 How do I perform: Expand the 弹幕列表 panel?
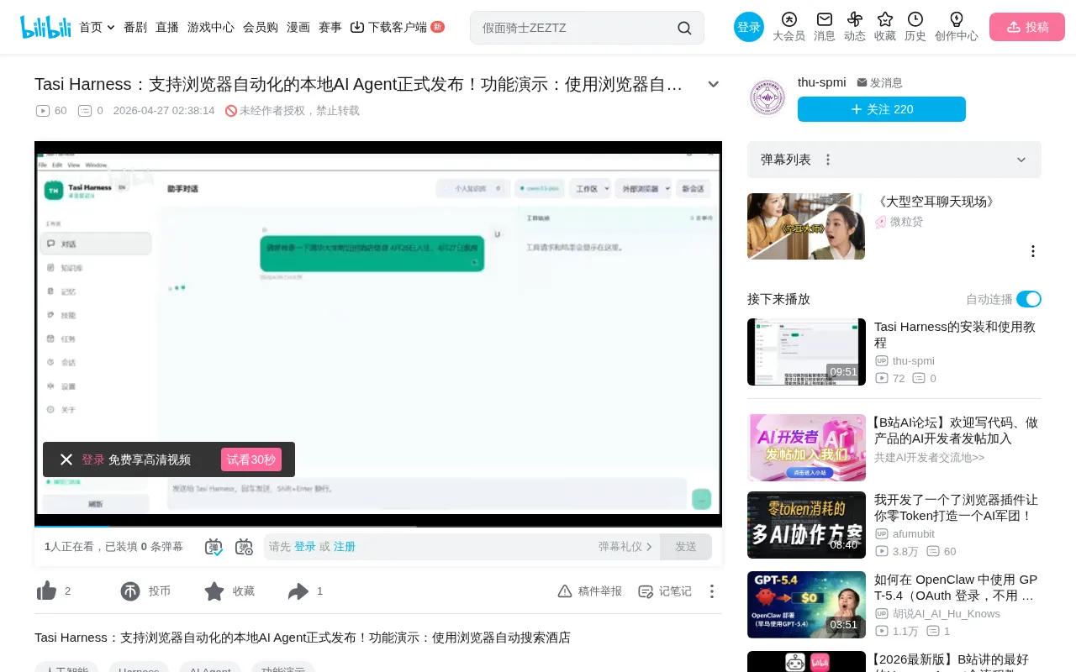point(1021,160)
